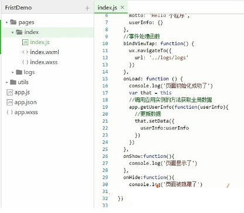The image size is (244, 213).
Task: Click the index folder icon
Action: pyautogui.click(x=19, y=32)
